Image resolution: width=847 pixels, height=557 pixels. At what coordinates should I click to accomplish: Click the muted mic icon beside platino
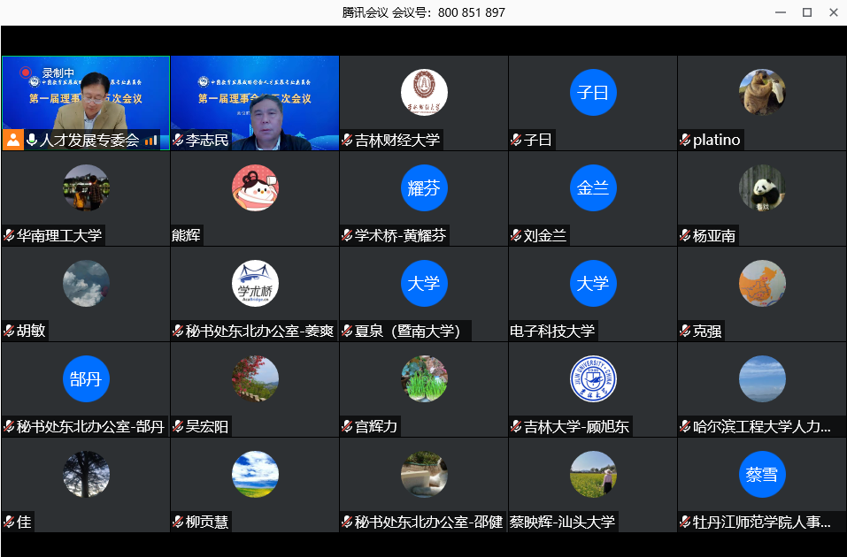(x=685, y=140)
